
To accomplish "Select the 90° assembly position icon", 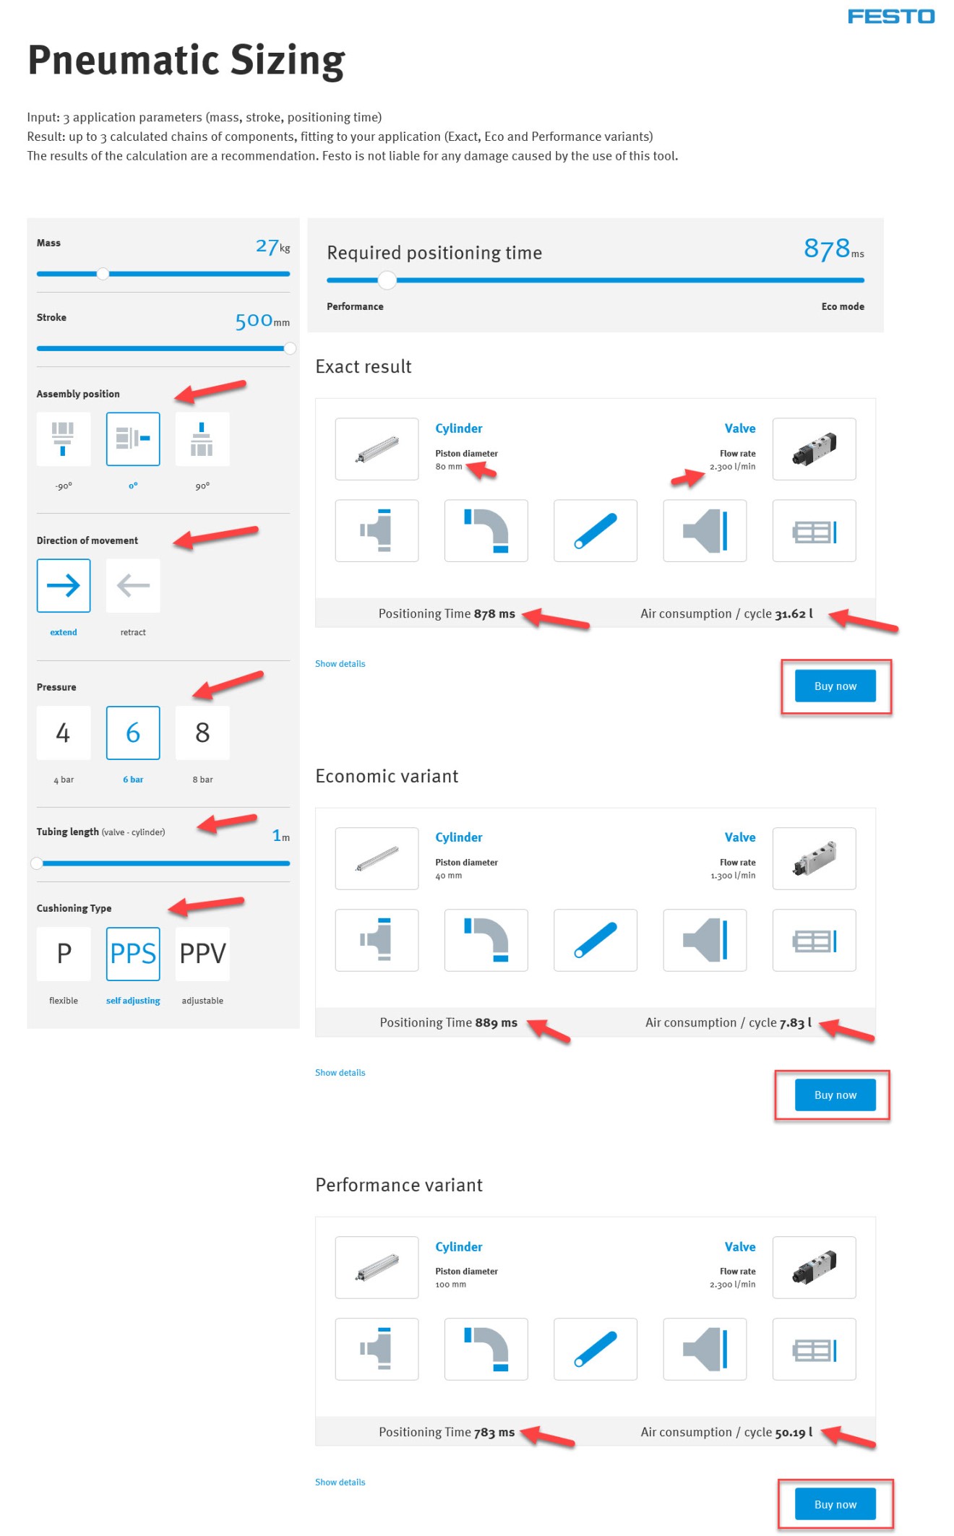I will pos(202,439).
